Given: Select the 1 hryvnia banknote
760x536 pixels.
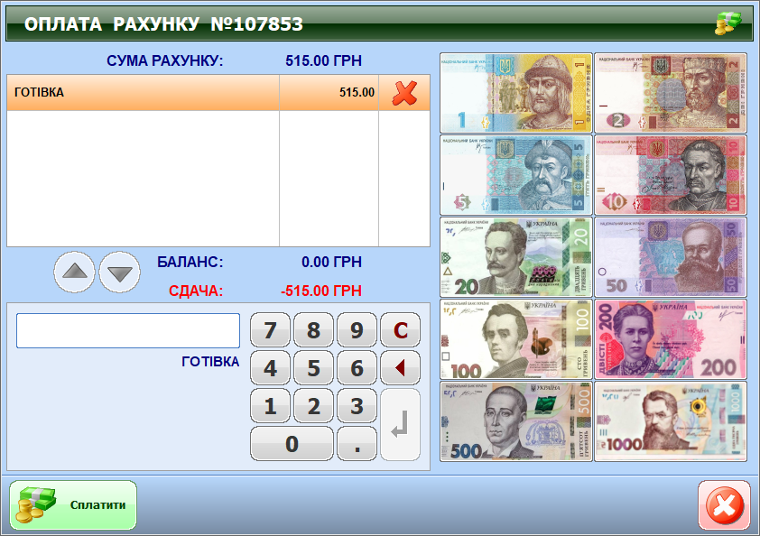Looking at the screenshot, I should point(515,93).
